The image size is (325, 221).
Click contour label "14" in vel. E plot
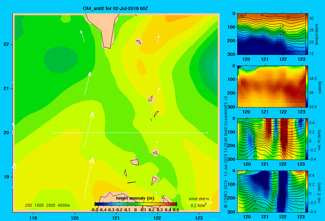[x=254, y=201]
